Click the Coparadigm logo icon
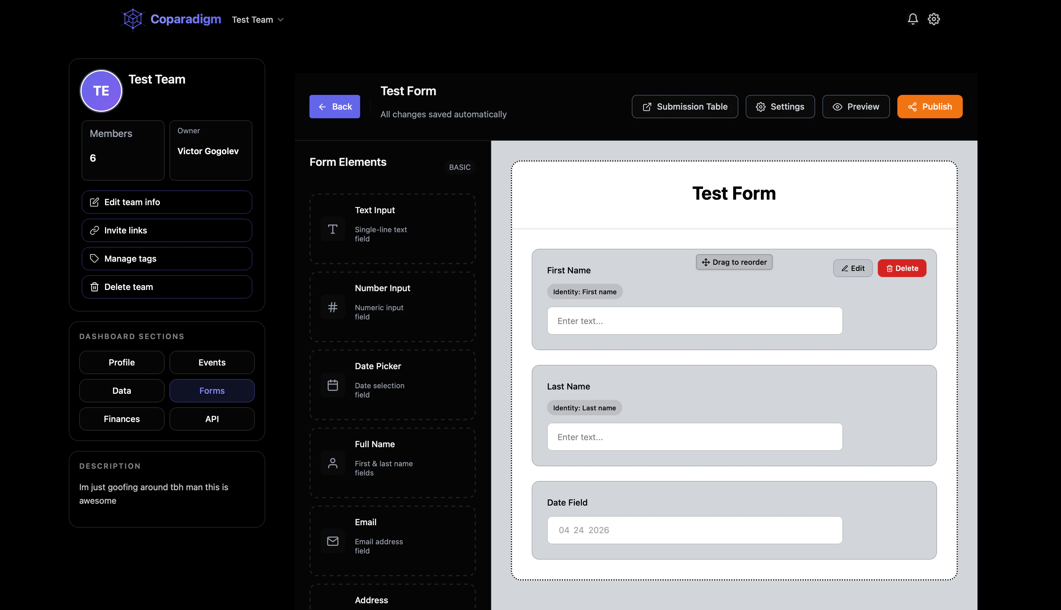Viewport: 1061px width, 610px height. pyautogui.click(x=133, y=19)
